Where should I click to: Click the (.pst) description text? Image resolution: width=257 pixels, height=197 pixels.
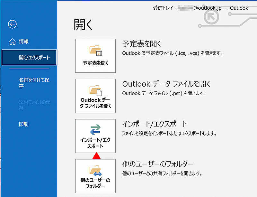click(164, 93)
